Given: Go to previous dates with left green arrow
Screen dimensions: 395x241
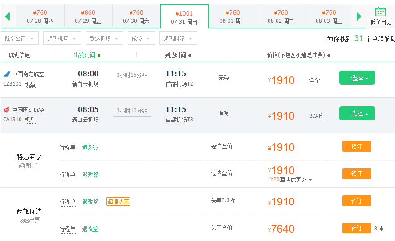Looking at the screenshot, I should coord(8,17).
